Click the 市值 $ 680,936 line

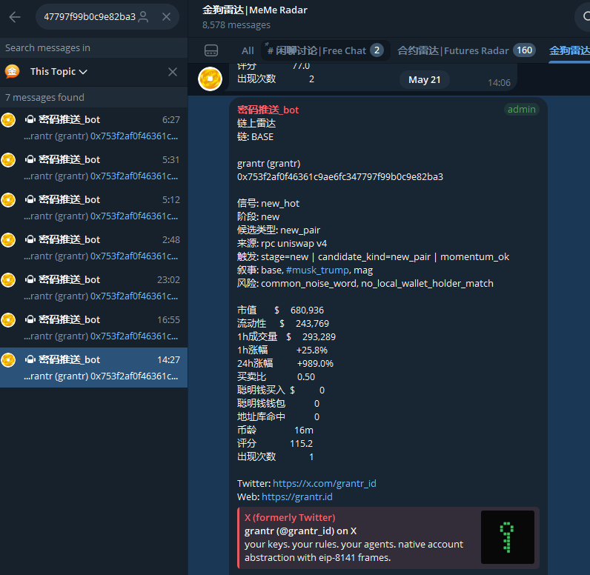pyautogui.click(x=280, y=310)
